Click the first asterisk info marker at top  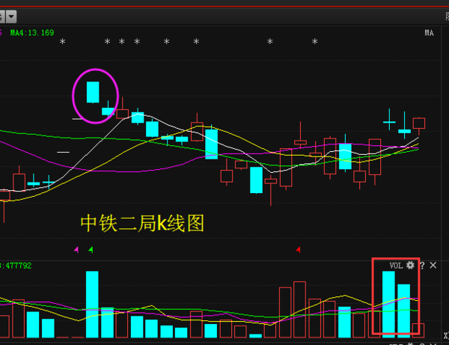point(62,41)
